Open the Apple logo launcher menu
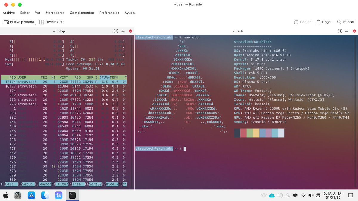Viewport: 358px width, 201px height. pos(6,195)
